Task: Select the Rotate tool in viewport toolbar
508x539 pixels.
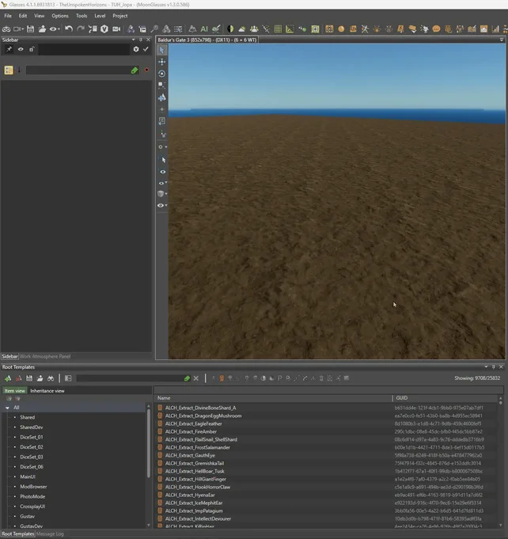Action: [x=162, y=74]
